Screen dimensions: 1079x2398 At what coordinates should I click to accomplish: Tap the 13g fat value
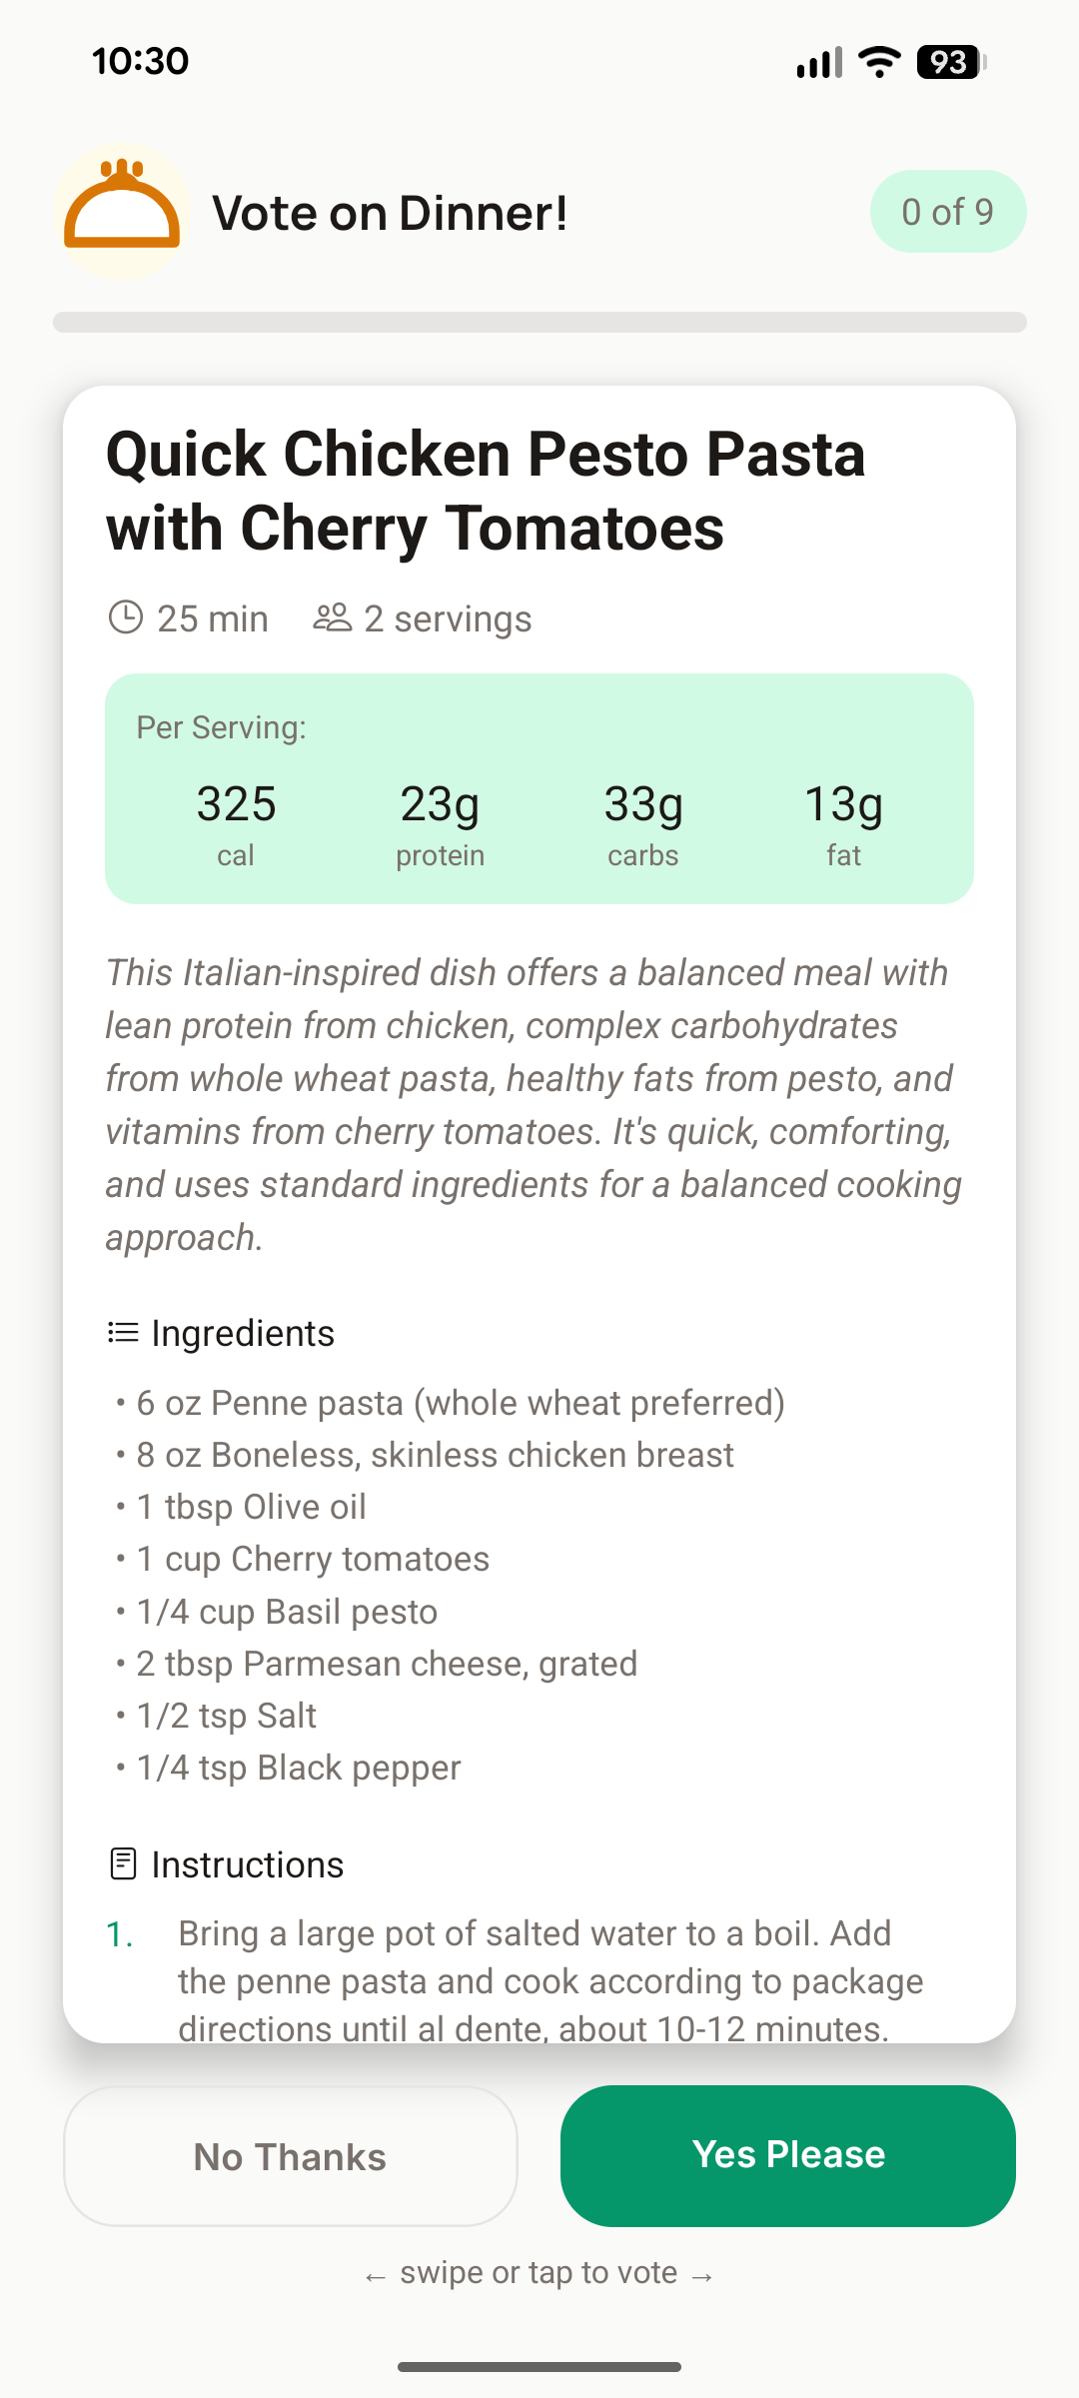843,823
